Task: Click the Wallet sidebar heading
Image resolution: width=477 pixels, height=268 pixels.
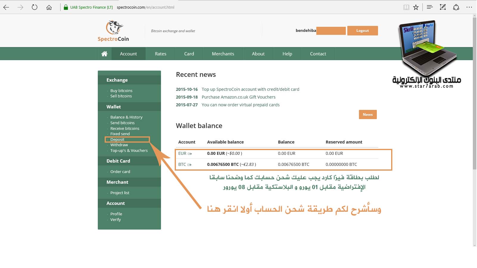Action: tap(114, 107)
